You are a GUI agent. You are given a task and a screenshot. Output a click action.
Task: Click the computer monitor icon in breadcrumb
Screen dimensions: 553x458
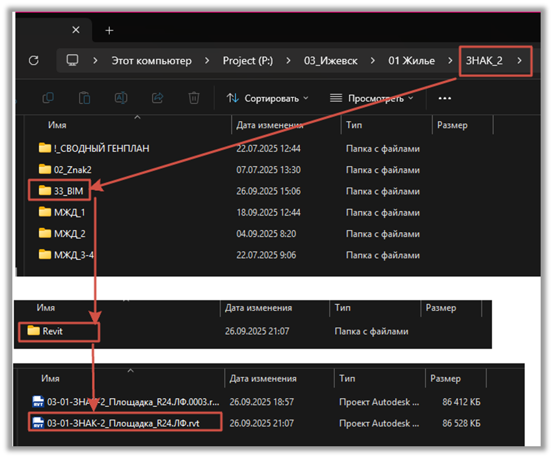pyautogui.click(x=72, y=61)
